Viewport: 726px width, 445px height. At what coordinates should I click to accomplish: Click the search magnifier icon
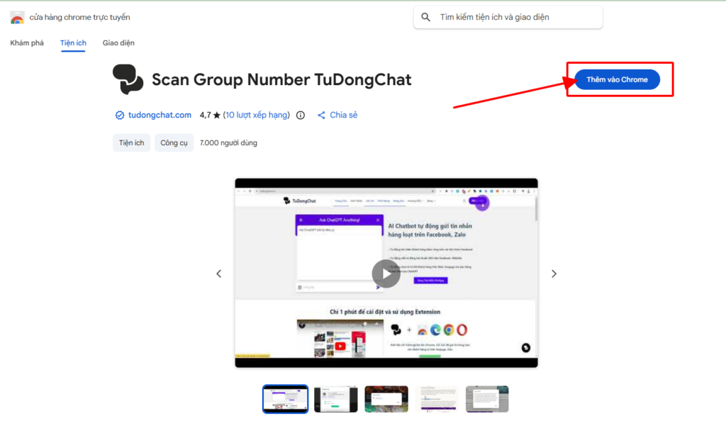coord(425,17)
